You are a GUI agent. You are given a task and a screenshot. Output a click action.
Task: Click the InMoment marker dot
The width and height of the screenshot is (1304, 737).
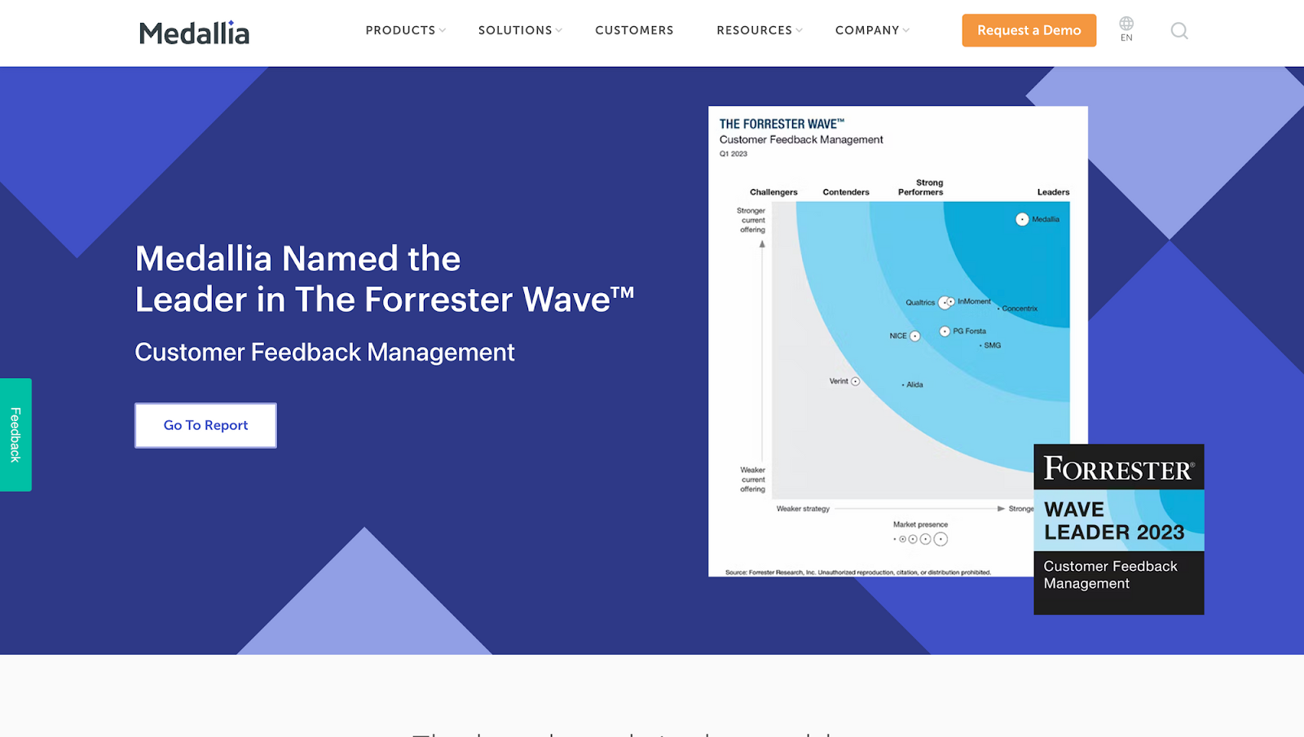tap(951, 301)
